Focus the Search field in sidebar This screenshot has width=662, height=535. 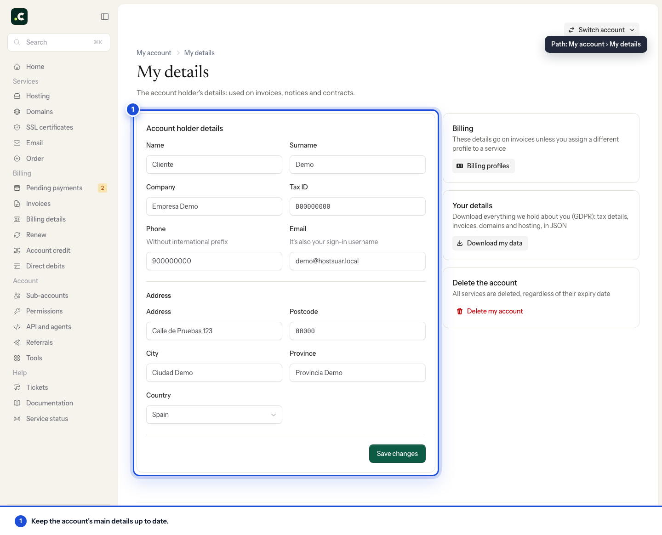[59, 42]
